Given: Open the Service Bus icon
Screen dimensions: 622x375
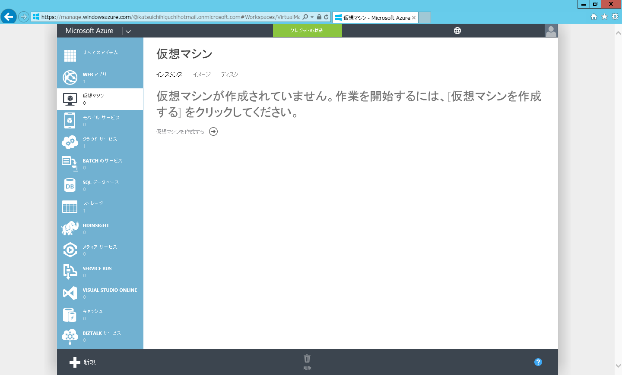Looking at the screenshot, I should click(70, 272).
